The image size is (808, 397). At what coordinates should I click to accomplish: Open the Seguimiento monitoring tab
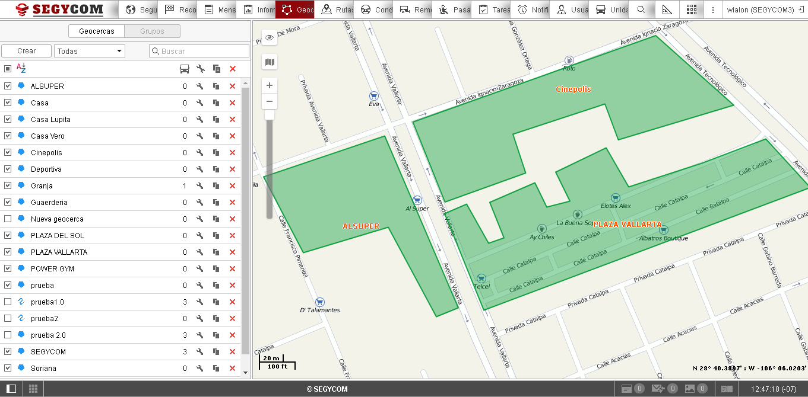pos(139,9)
